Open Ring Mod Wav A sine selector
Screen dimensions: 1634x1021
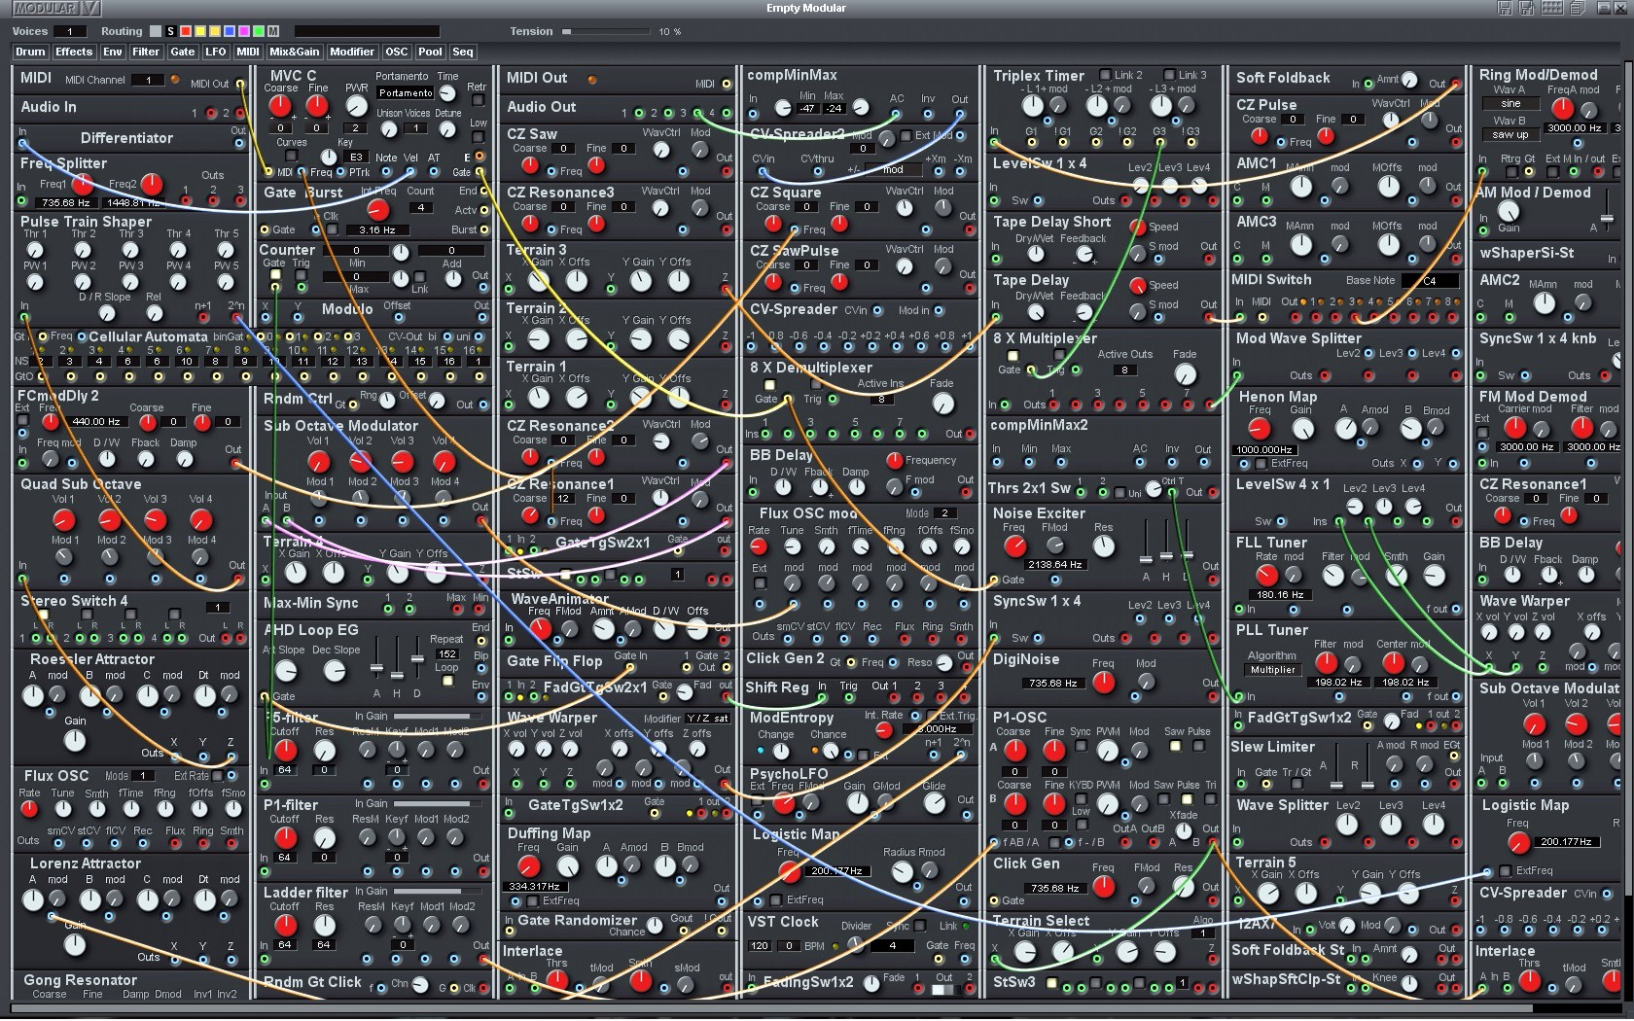tap(1510, 103)
